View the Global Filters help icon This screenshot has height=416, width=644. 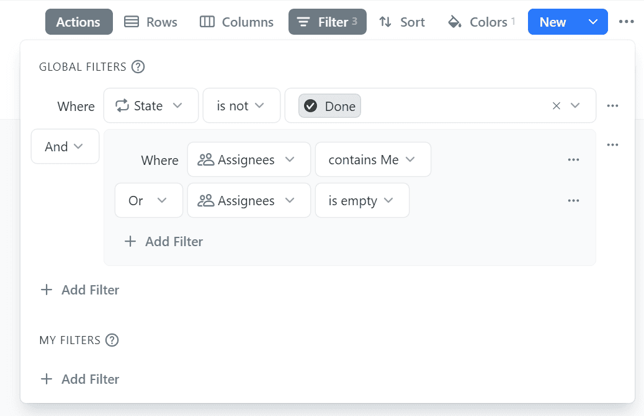click(x=138, y=66)
